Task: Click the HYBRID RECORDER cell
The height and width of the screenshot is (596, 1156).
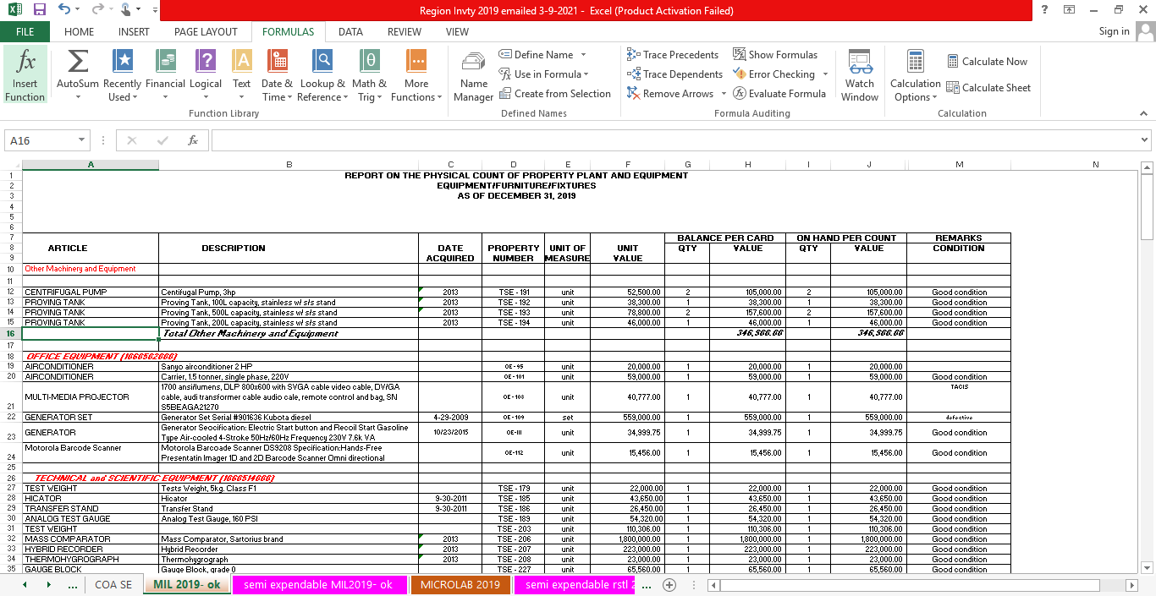Action: [91, 550]
